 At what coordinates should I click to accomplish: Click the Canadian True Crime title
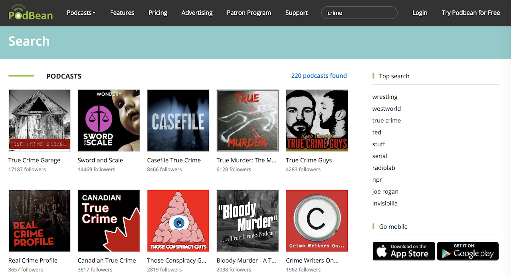coord(107,261)
